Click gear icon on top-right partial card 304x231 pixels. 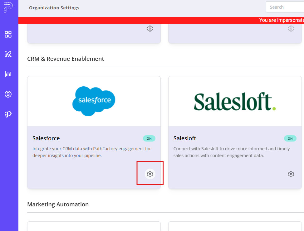[291, 29]
